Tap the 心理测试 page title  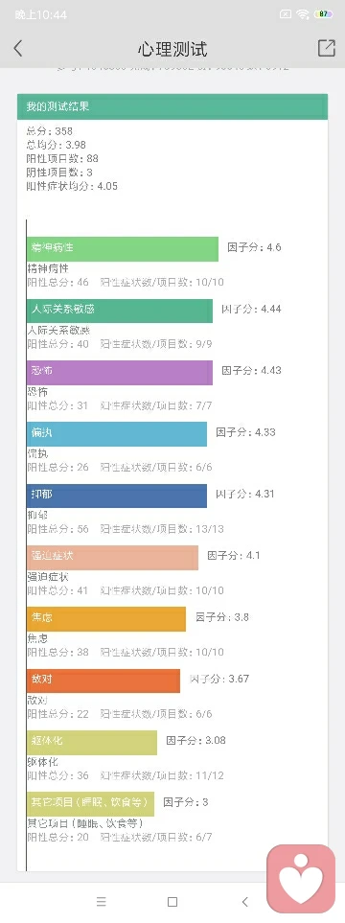(172, 49)
